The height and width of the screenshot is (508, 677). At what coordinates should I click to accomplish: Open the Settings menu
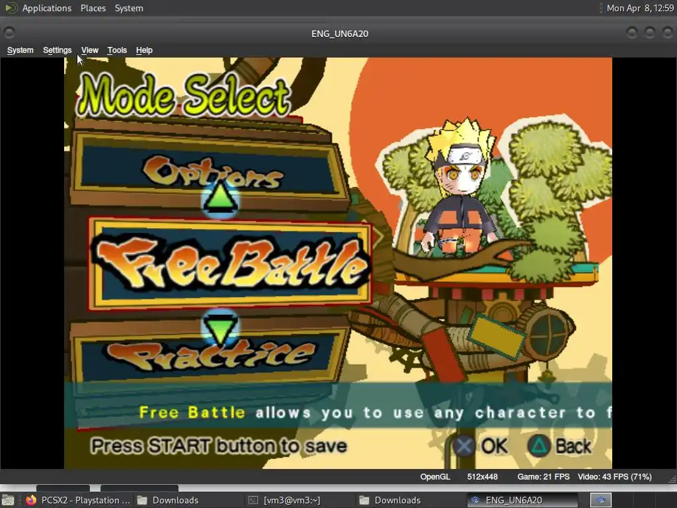click(x=57, y=50)
